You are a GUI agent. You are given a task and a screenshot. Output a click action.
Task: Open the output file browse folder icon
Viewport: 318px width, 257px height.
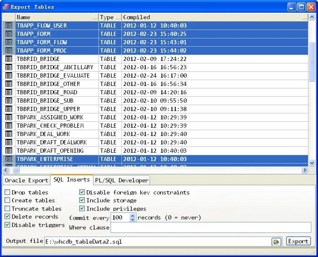click(x=276, y=242)
